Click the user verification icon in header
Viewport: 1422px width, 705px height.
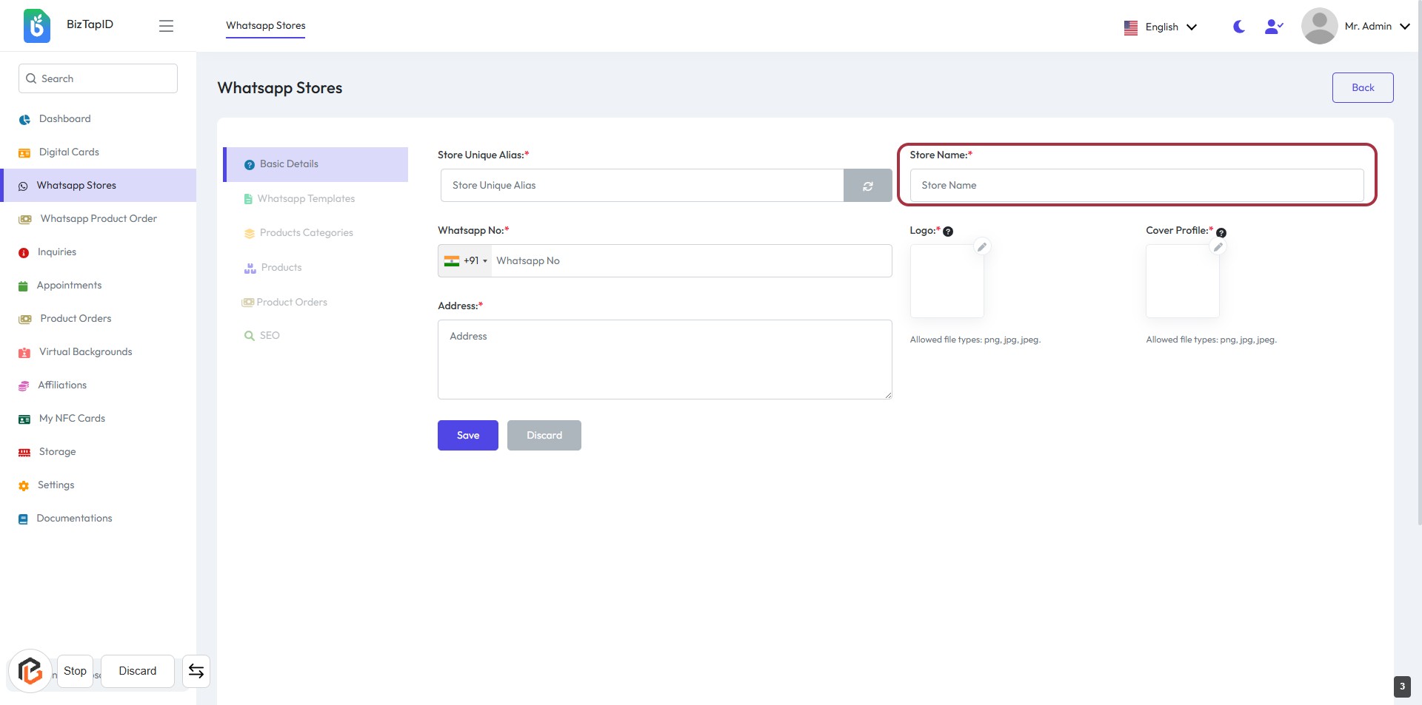tap(1273, 27)
